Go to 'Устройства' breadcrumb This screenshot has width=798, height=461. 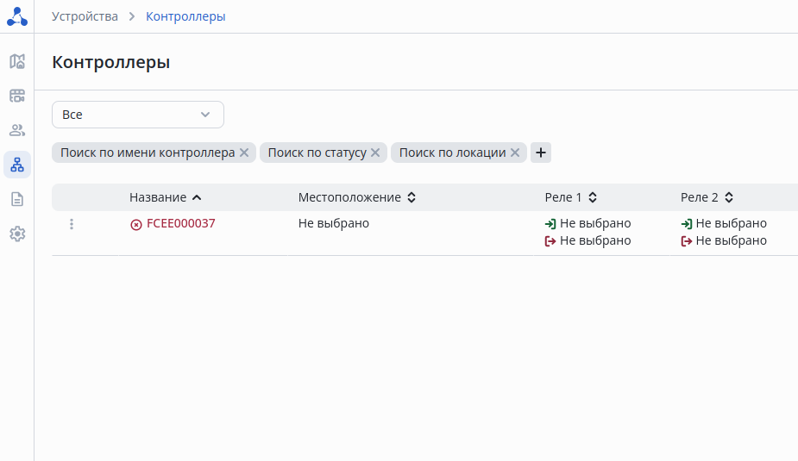pos(85,16)
